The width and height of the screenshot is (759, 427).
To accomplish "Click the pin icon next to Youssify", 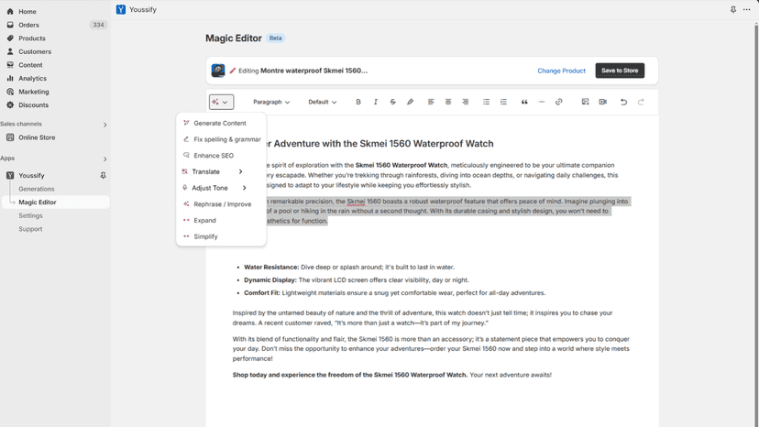I will click(x=103, y=175).
